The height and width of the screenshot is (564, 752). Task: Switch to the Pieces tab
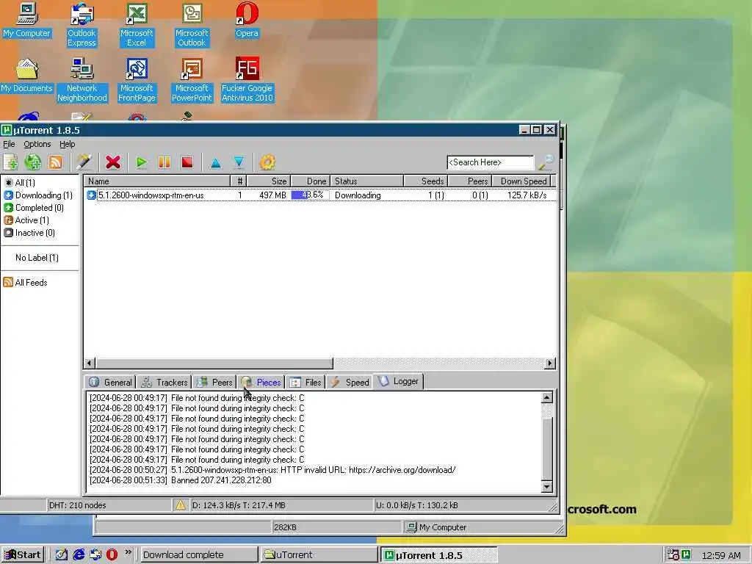[x=261, y=382]
